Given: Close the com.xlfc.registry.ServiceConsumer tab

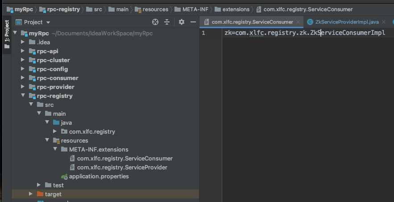Looking at the screenshot, I should tap(298, 22).
